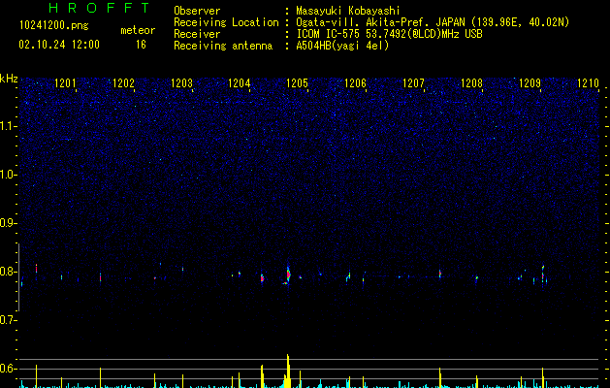Click the 0.6 frequency axis label

coord(8,369)
